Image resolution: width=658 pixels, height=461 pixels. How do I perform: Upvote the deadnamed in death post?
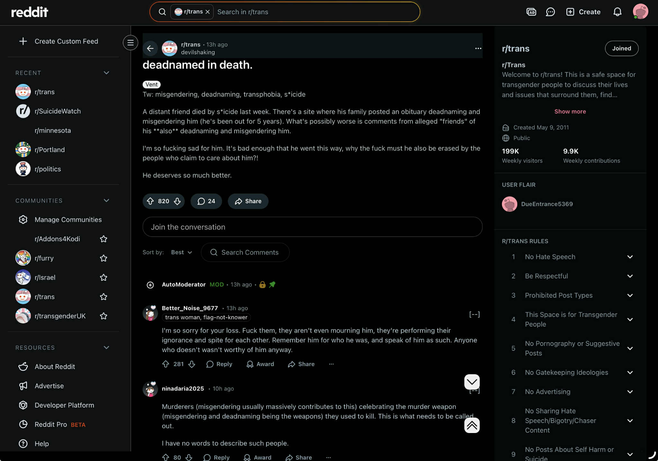tap(150, 201)
